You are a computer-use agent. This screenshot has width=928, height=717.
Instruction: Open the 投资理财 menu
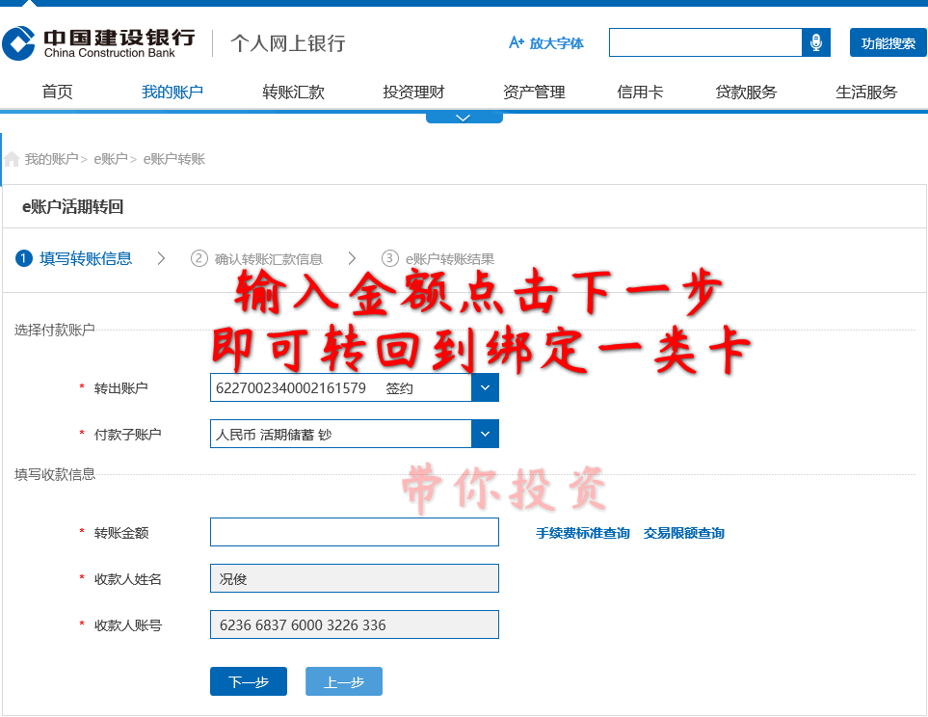pos(413,92)
